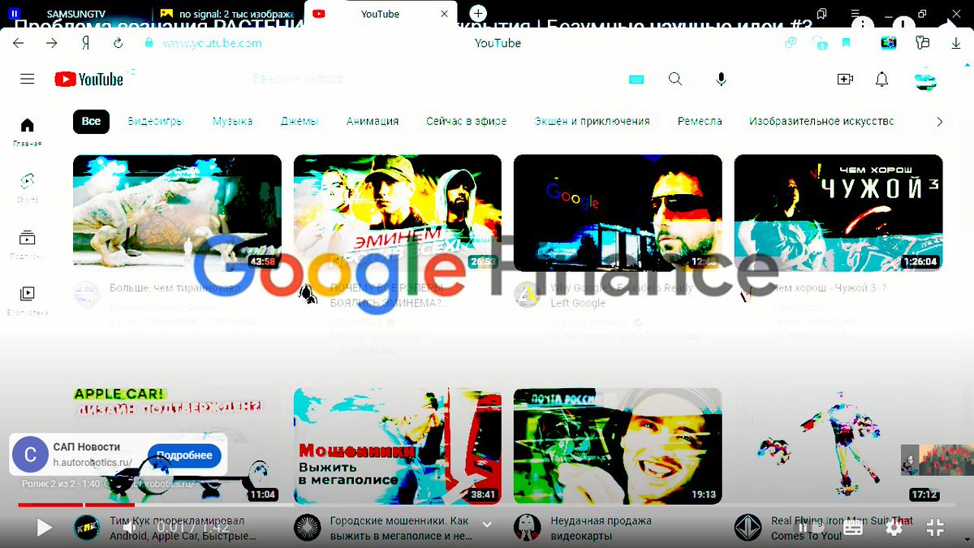Open the ЭМИНЕМ thumbnail video
The height and width of the screenshot is (548, 974).
click(398, 213)
